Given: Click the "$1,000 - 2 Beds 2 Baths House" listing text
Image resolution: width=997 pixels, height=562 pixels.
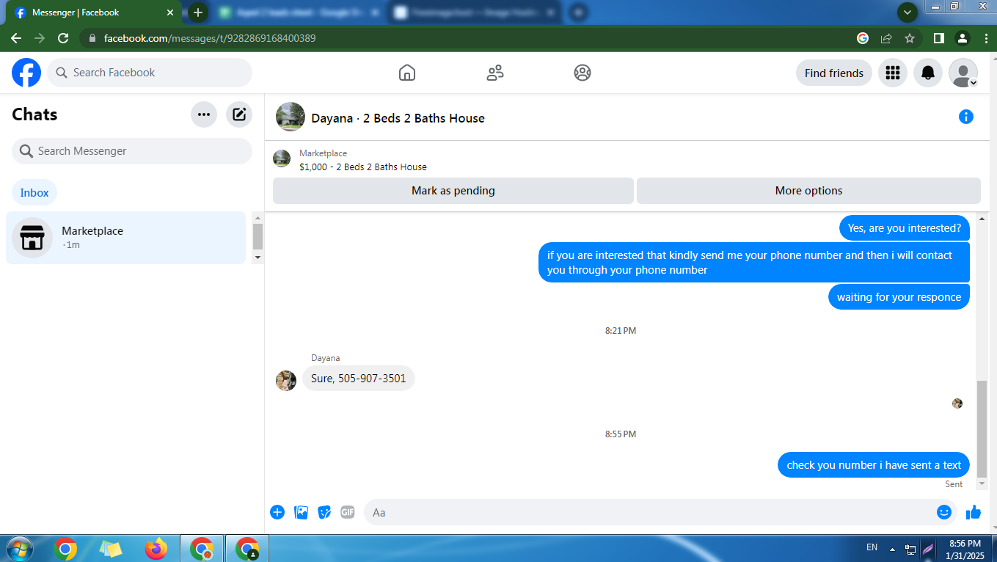Looking at the screenshot, I should tap(363, 167).
